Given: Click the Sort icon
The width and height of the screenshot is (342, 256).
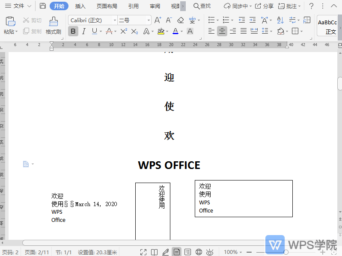Looking at the screenshot, I should 280,20.
